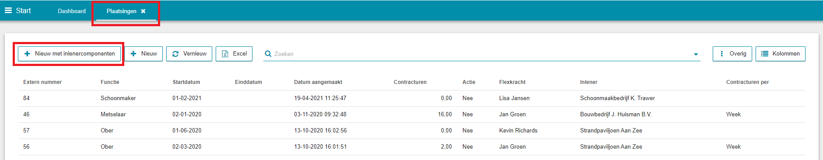Select the row with Metselaar function
The width and height of the screenshot is (823, 160).
[x=411, y=115]
